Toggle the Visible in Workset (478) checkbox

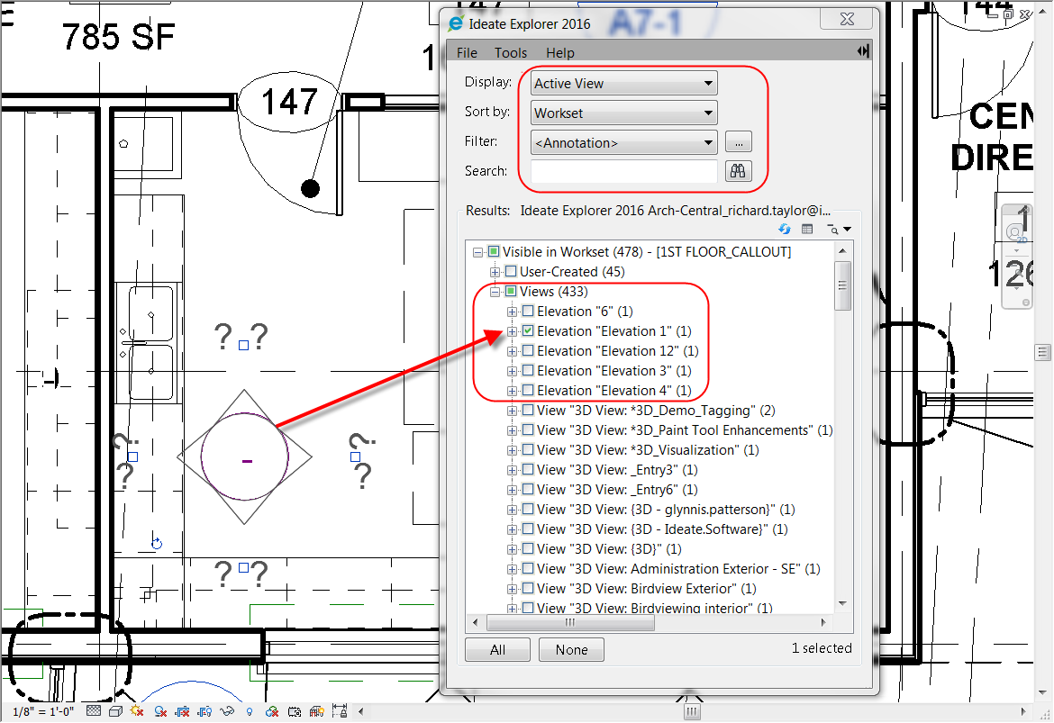pos(494,251)
